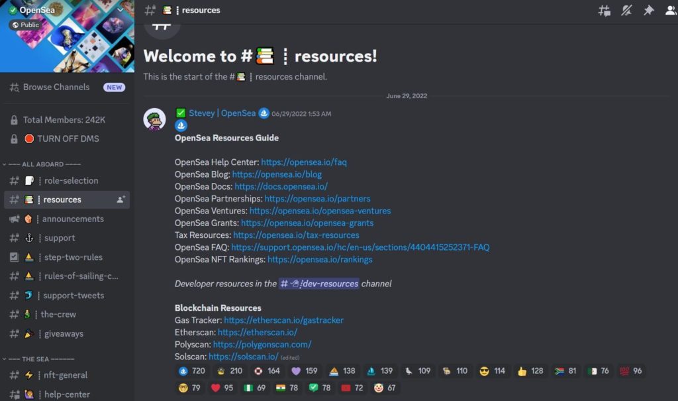
Task: Toggle reaction with count 110
Action: click(455, 371)
